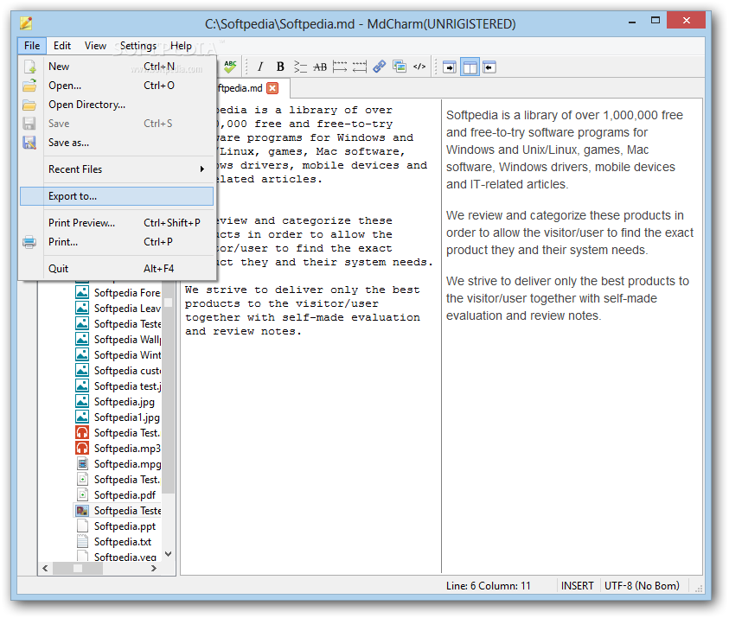This screenshot has width=729, height=618.
Task: Switch to preview-only view mode
Action: click(x=489, y=67)
